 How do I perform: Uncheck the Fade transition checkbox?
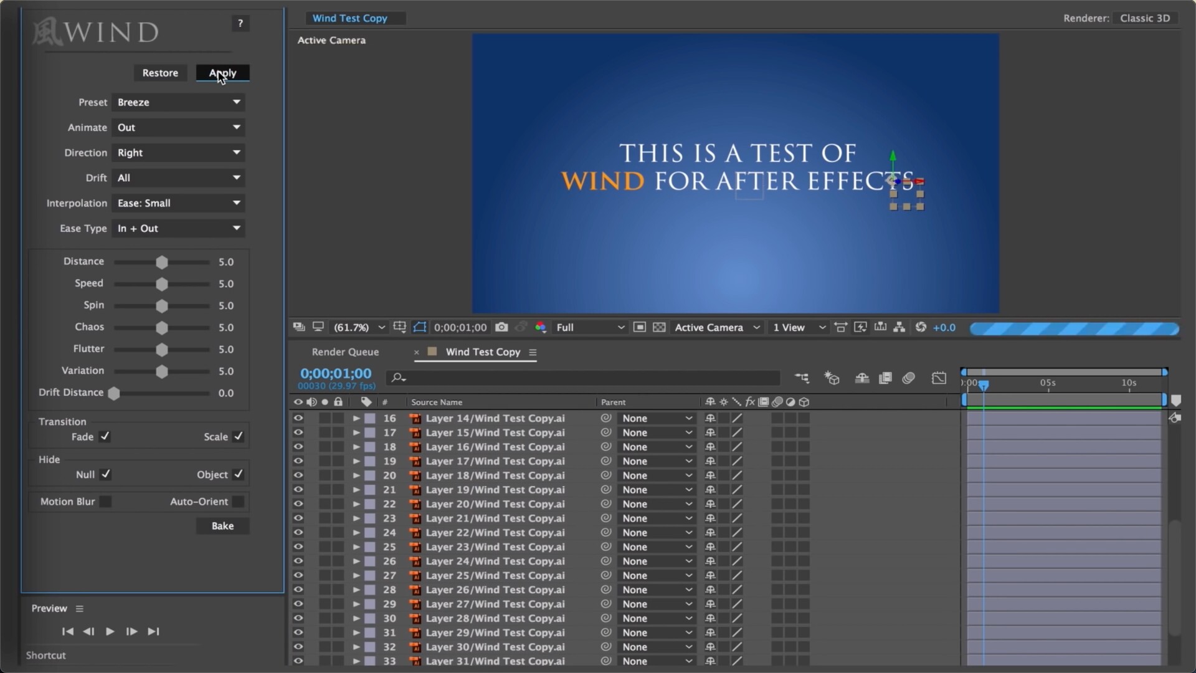tap(105, 436)
